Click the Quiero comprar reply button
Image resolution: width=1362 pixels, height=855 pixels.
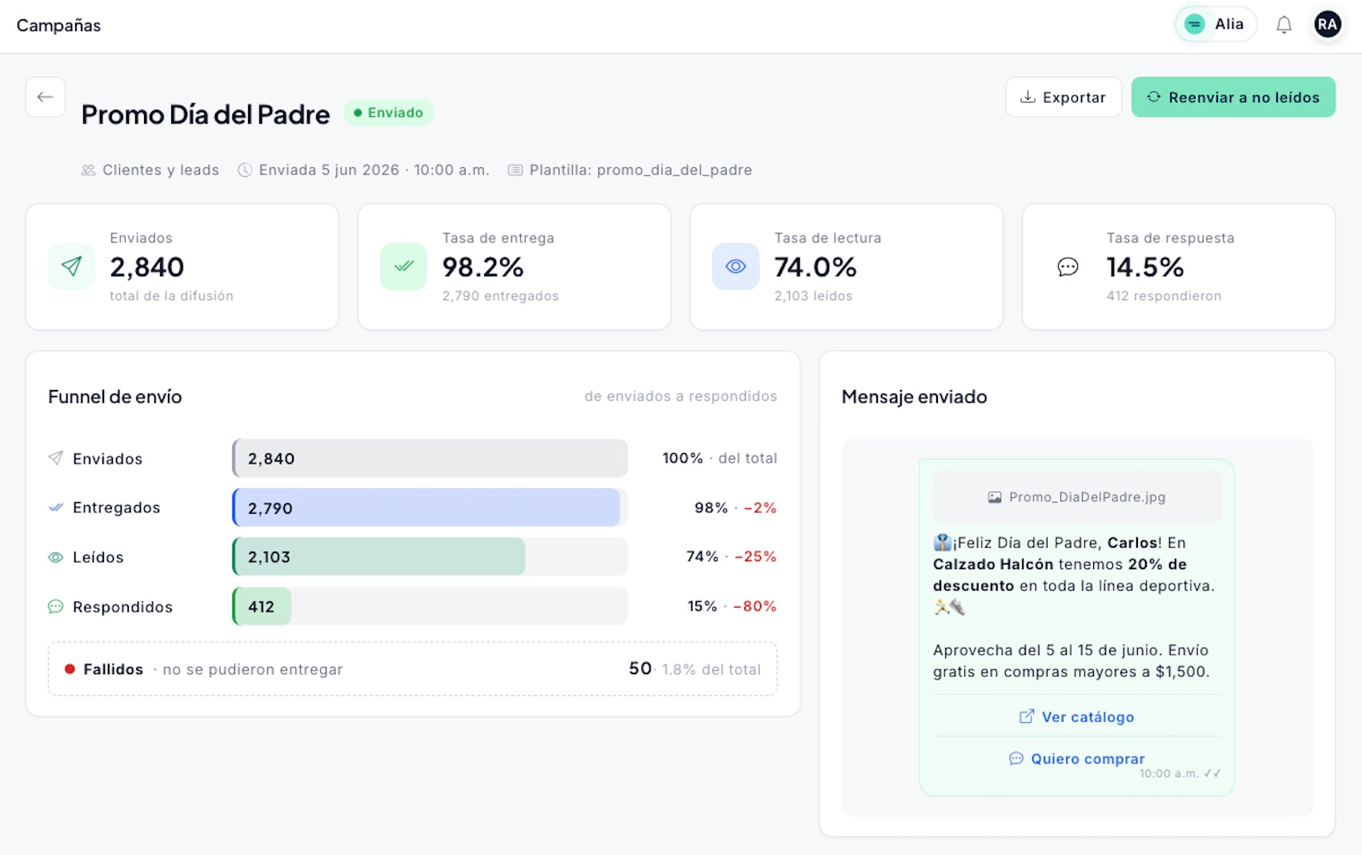(1076, 758)
